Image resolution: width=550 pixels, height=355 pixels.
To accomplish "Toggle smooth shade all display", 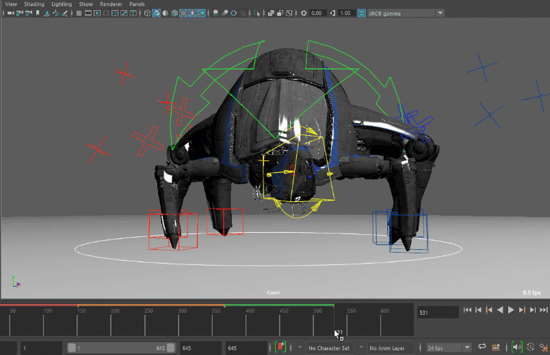I will (157, 13).
